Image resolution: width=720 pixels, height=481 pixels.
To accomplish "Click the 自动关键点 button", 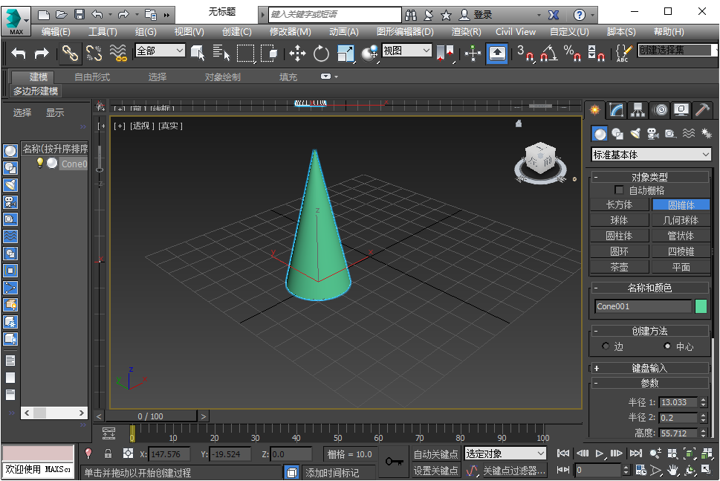I will pyautogui.click(x=435, y=453).
